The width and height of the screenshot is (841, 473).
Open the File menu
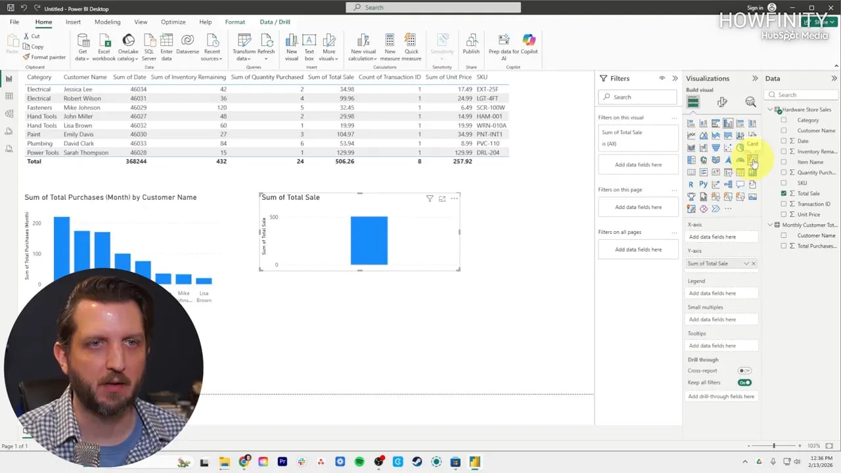pos(14,22)
